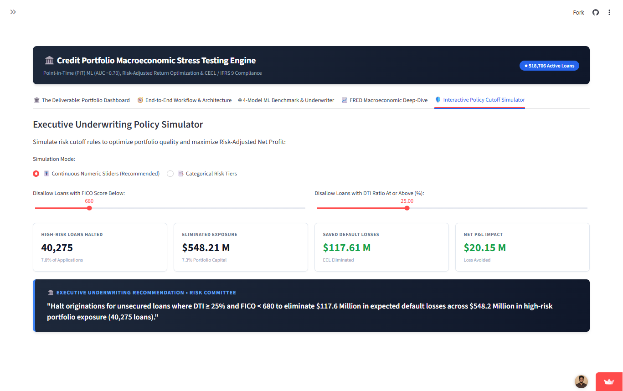The width and height of the screenshot is (623, 391).
Task: Click the icon beside Continuous Numeric Sliders
Action: point(46,174)
